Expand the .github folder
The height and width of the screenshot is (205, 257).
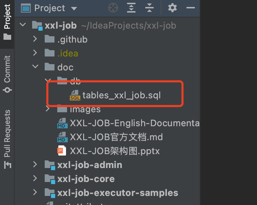pyautogui.click(x=35, y=39)
